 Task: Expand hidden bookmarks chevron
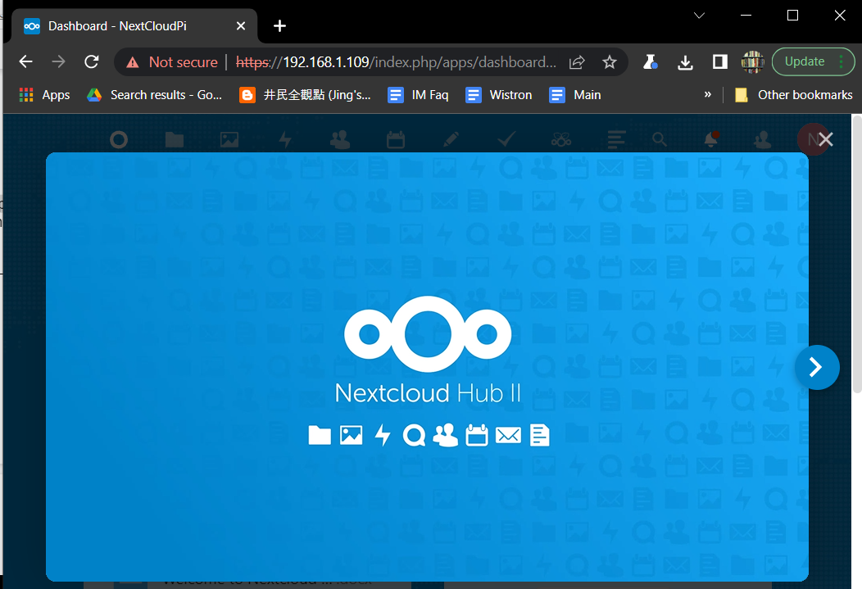(707, 94)
